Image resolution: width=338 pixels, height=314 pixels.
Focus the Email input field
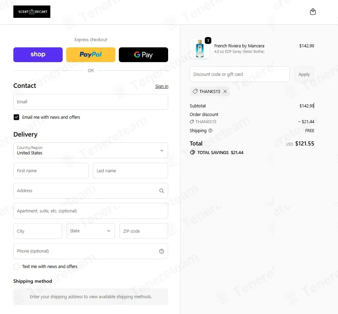pos(90,102)
